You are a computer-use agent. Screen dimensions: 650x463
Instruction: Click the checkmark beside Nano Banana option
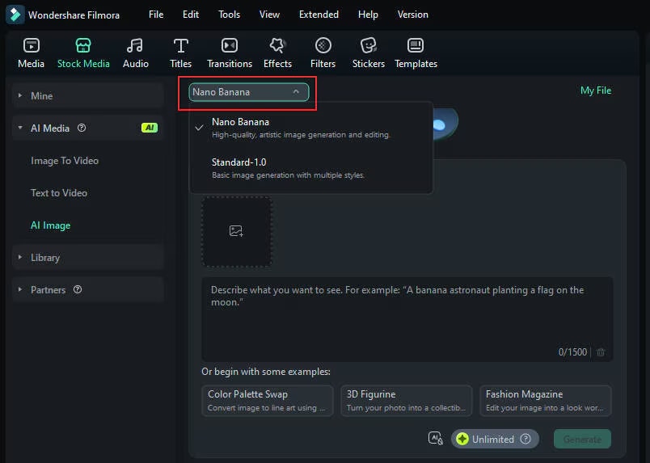200,128
